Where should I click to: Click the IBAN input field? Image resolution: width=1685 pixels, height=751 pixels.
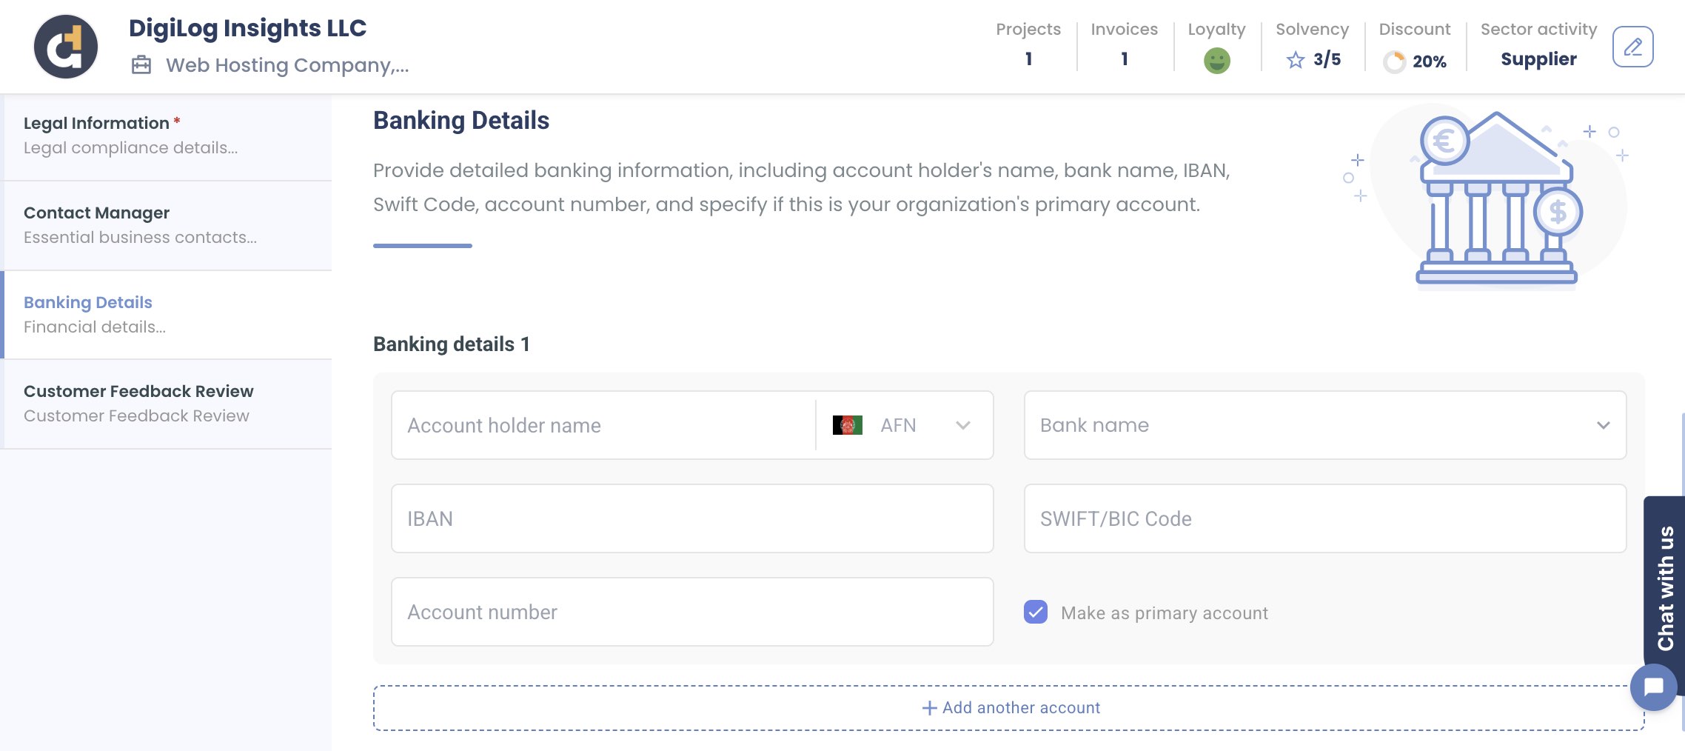[692, 518]
